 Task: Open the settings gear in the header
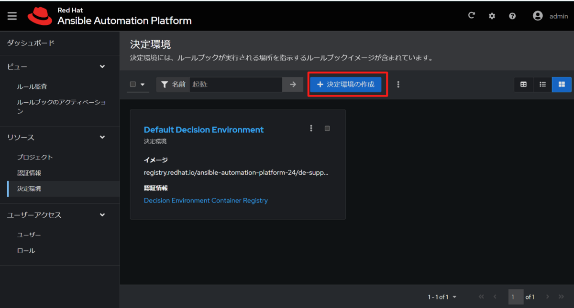tap(492, 16)
